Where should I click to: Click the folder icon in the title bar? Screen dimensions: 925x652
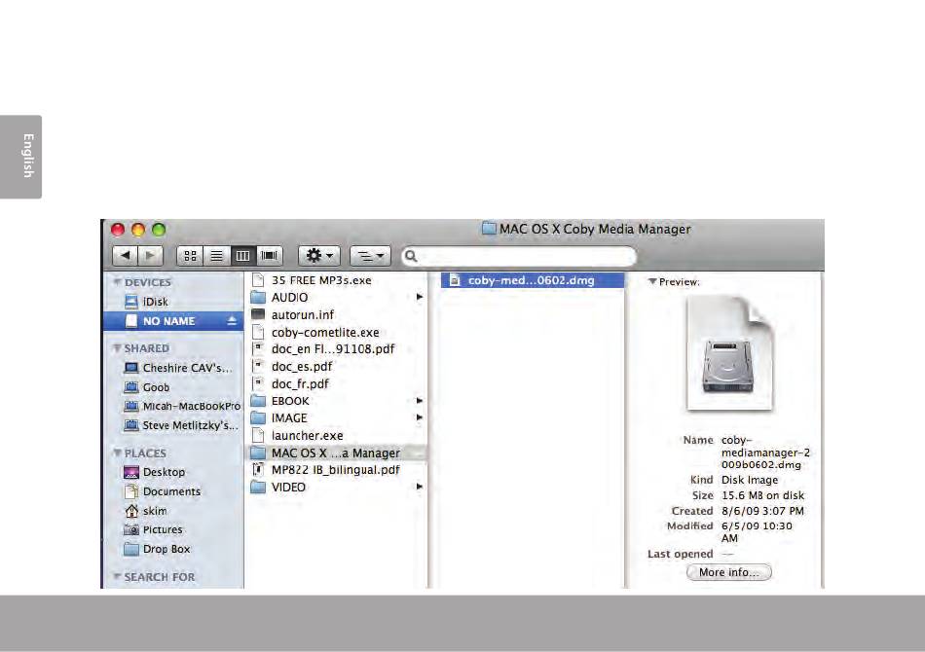coord(489,229)
